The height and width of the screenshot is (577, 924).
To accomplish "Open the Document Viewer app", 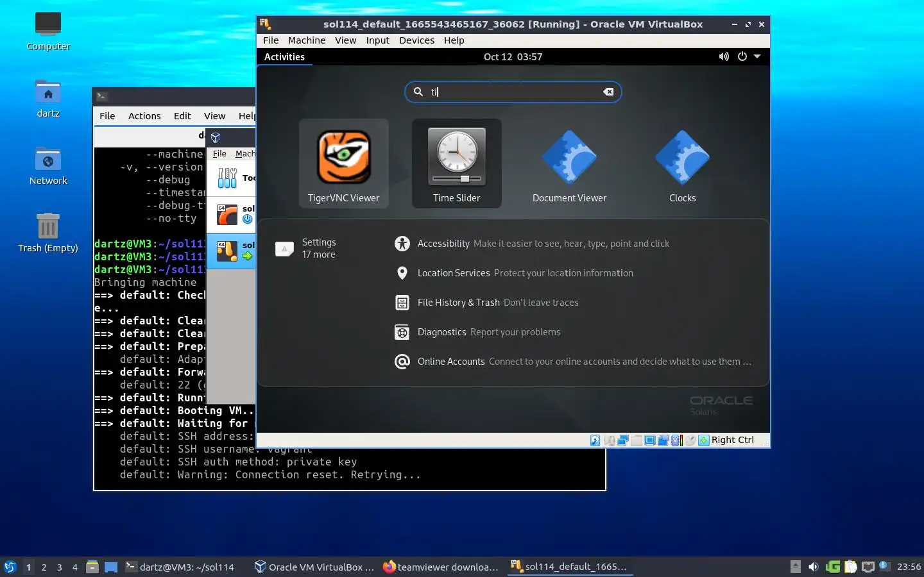I will [x=569, y=163].
